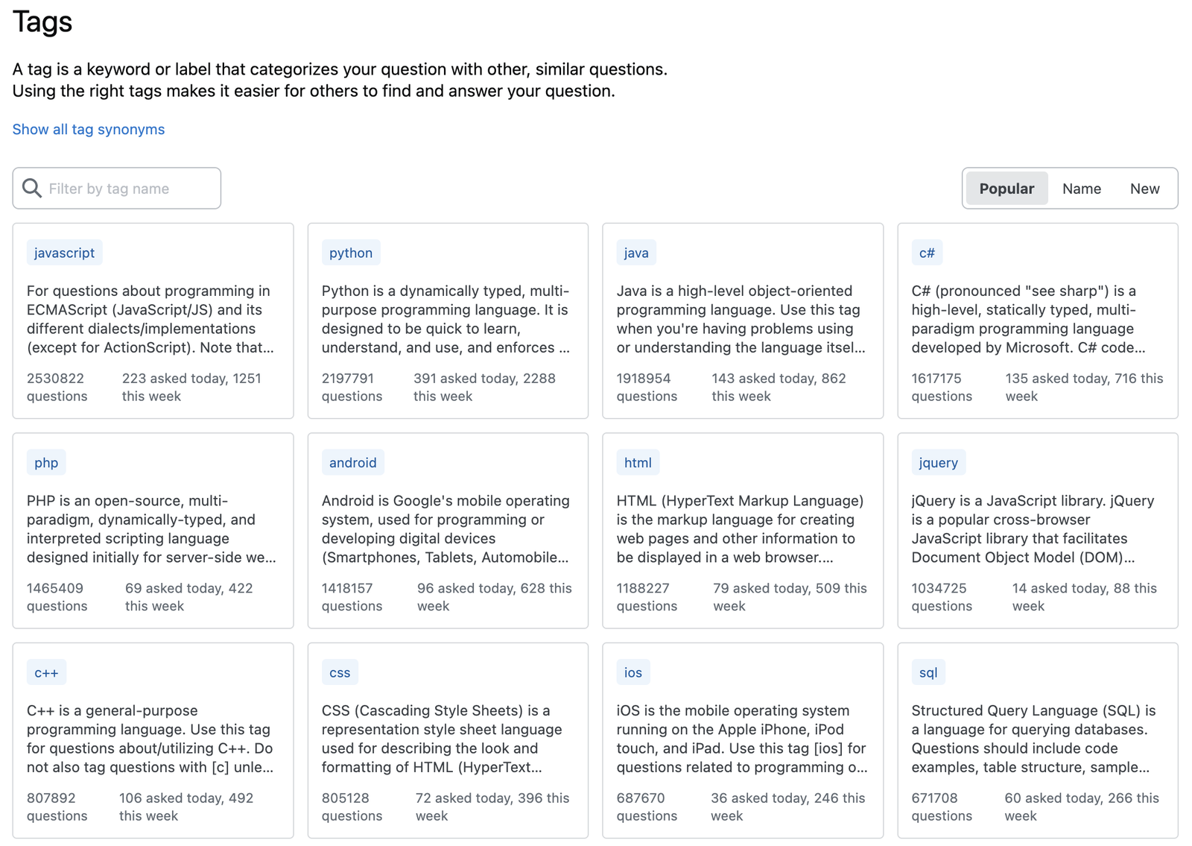Switch to the Popular sort tab
Screen dimensions: 1192x846
[1006, 189]
